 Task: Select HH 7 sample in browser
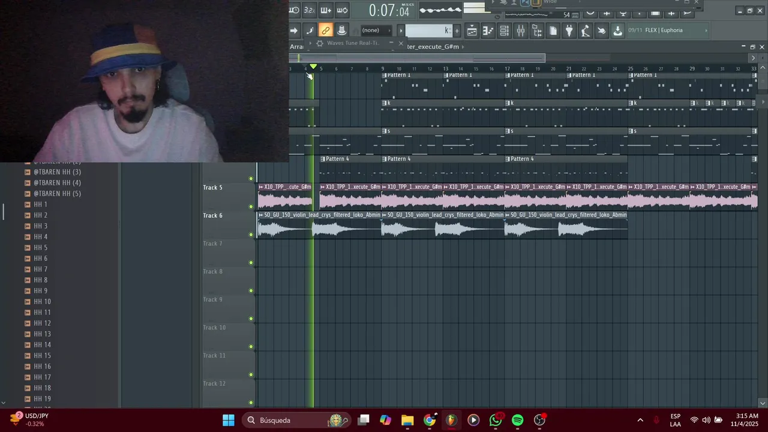point(40,269)
